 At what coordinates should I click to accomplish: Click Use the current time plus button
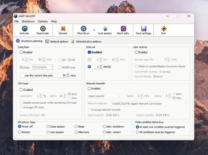(39, 75)
